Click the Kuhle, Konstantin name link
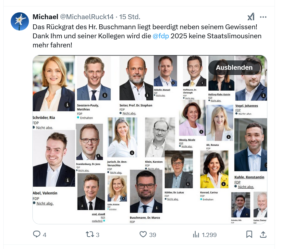 (x=249, y=177)
